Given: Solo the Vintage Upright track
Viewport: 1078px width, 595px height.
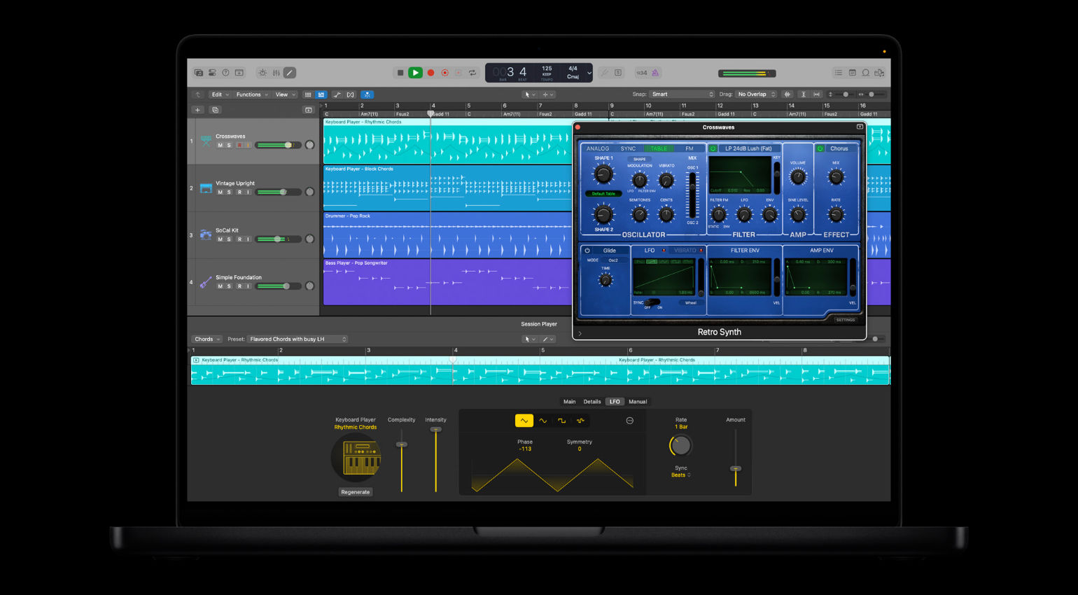Looking at the screenshot, I should point(229,192).
